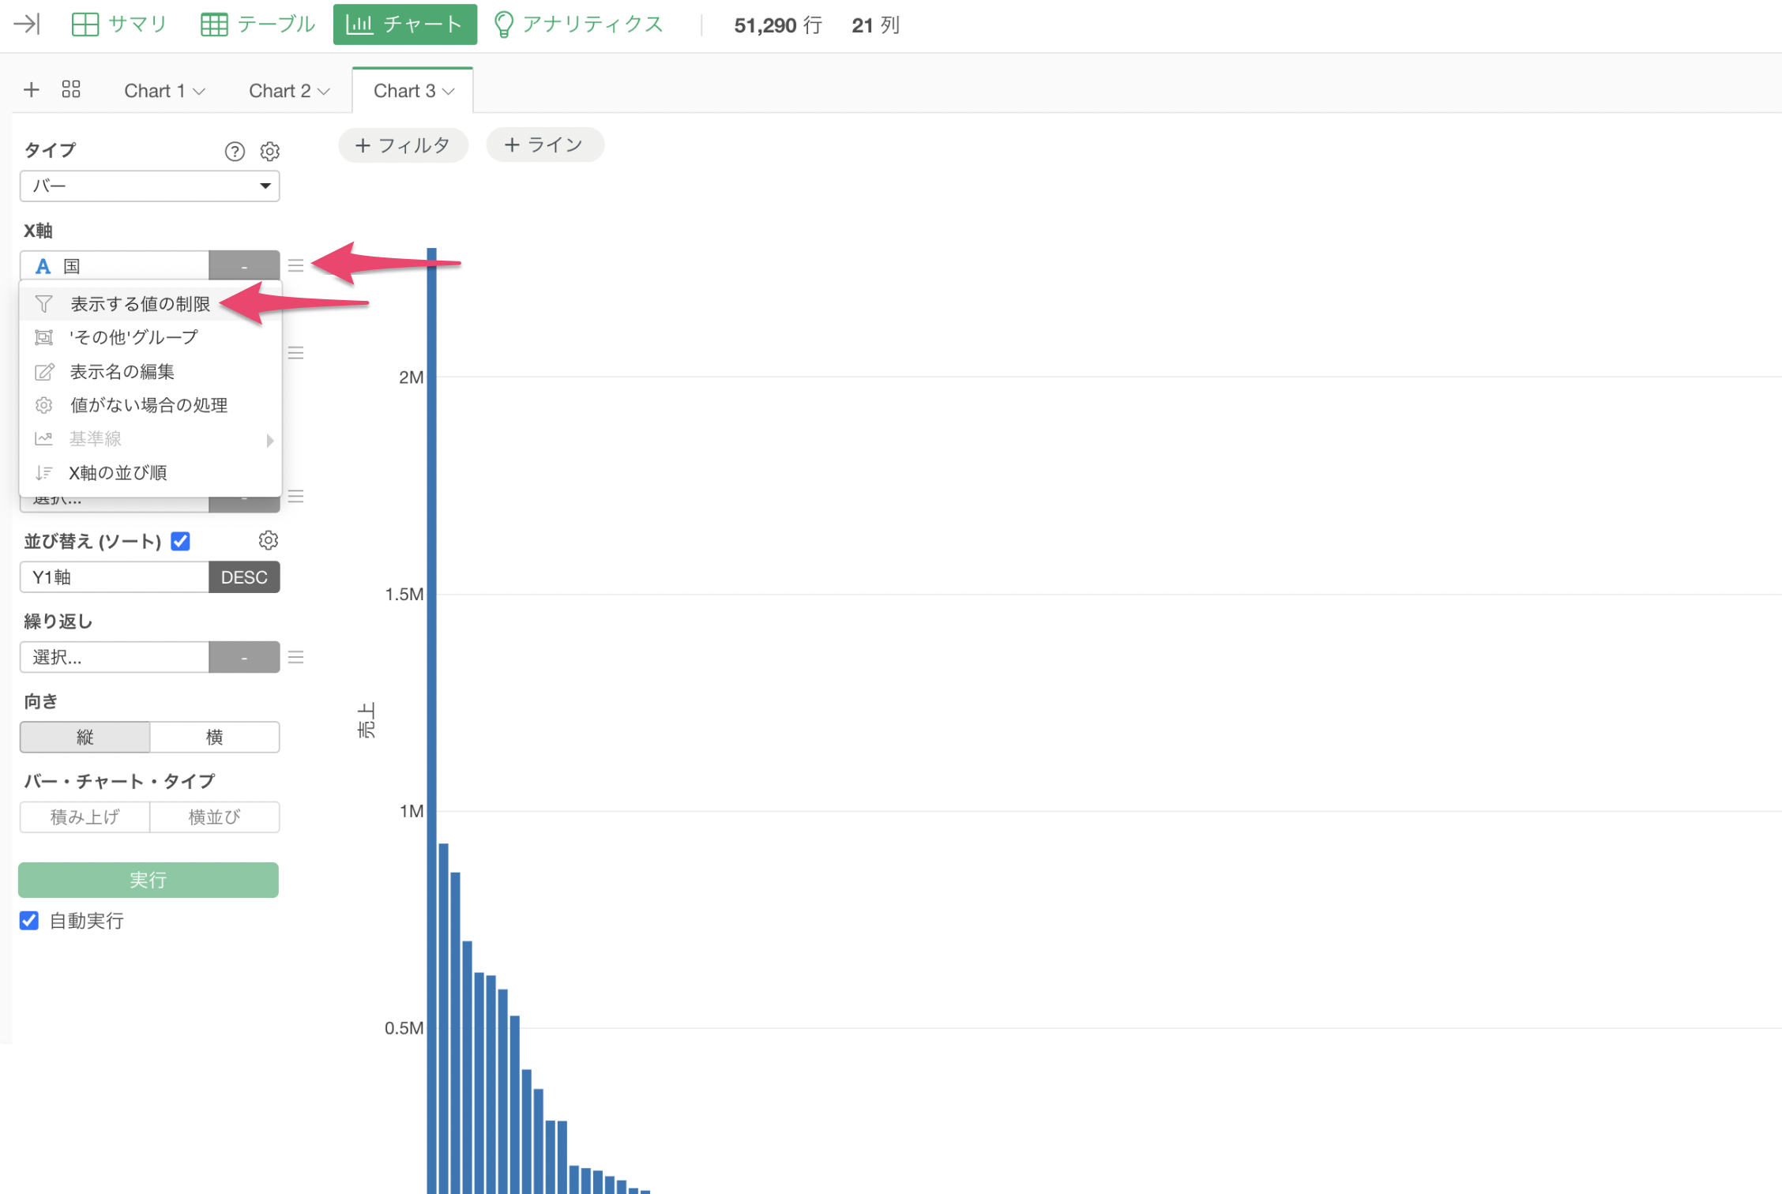This screenshot has height=1194, width=1782.
Task: Click the 繰り返し column selection field
Action: 115,657
